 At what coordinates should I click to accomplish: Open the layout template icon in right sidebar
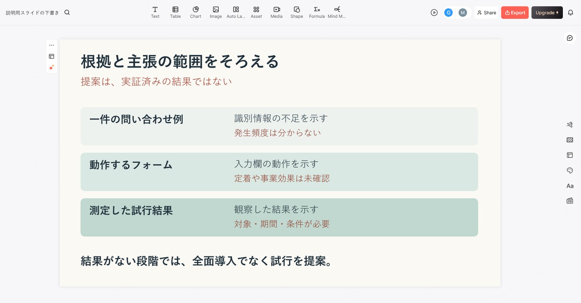(x=570, y=155)
